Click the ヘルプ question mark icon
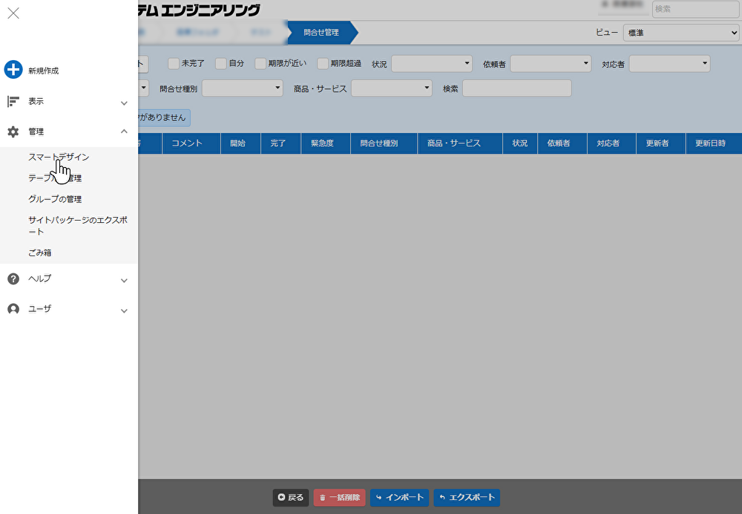The image size is (742, 514). [x=13, y=279]
